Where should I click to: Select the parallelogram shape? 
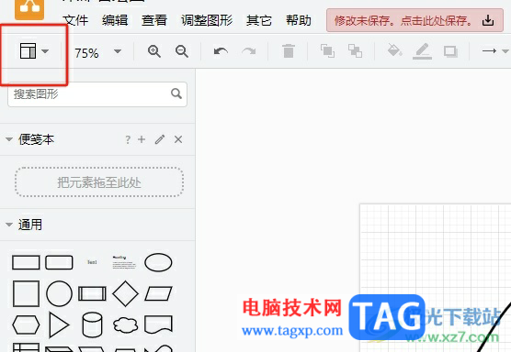click(158, 294)
